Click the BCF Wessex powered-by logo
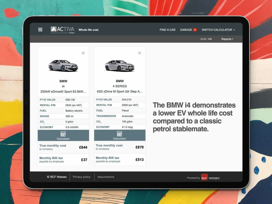Image resolution: width=272 pixels, height=204 pixels. [210, 177]
